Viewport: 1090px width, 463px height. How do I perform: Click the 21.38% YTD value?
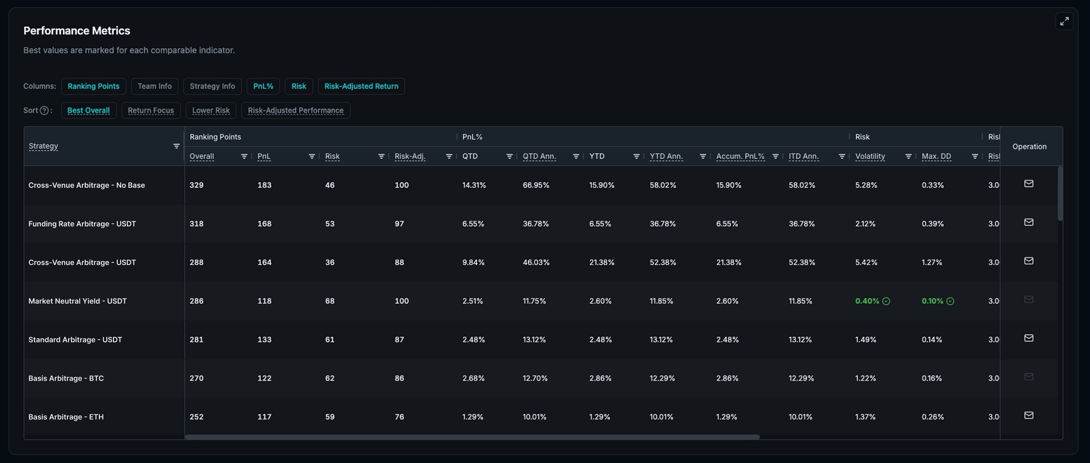pos(602,262)
